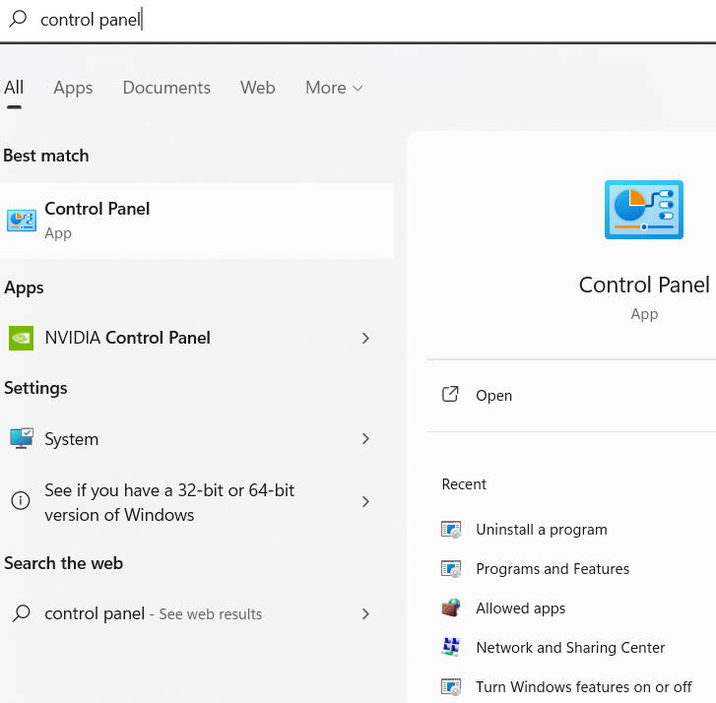Click the search box containing control panel

[295, 21]
